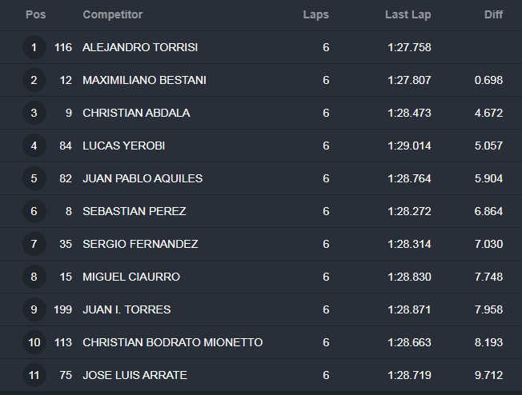Select position 4 circle badge
The width and height of the screenshot is (522, 395).
tap(34, 146)
